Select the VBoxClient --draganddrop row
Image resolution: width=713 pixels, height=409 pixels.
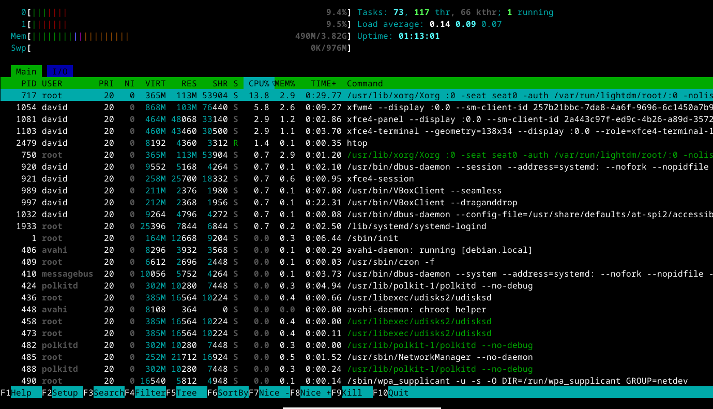click(x=356, y=202)
